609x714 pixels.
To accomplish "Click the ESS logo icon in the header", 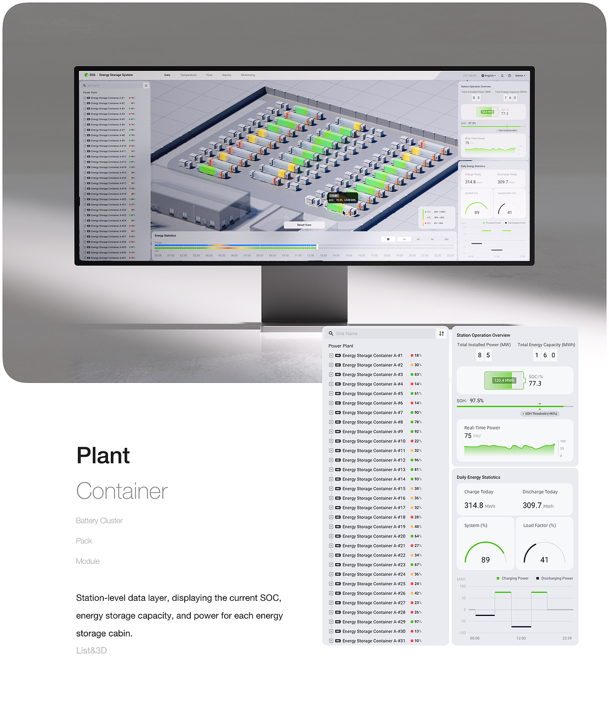I will tap(86, 75).
